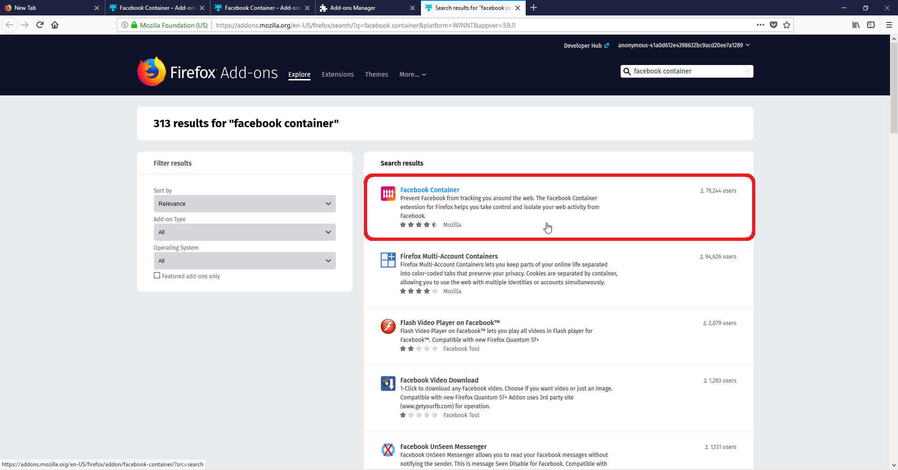The image size is (898, 470).
Task: Click the Firefox Add-ons logo
Action: (207, 72)
